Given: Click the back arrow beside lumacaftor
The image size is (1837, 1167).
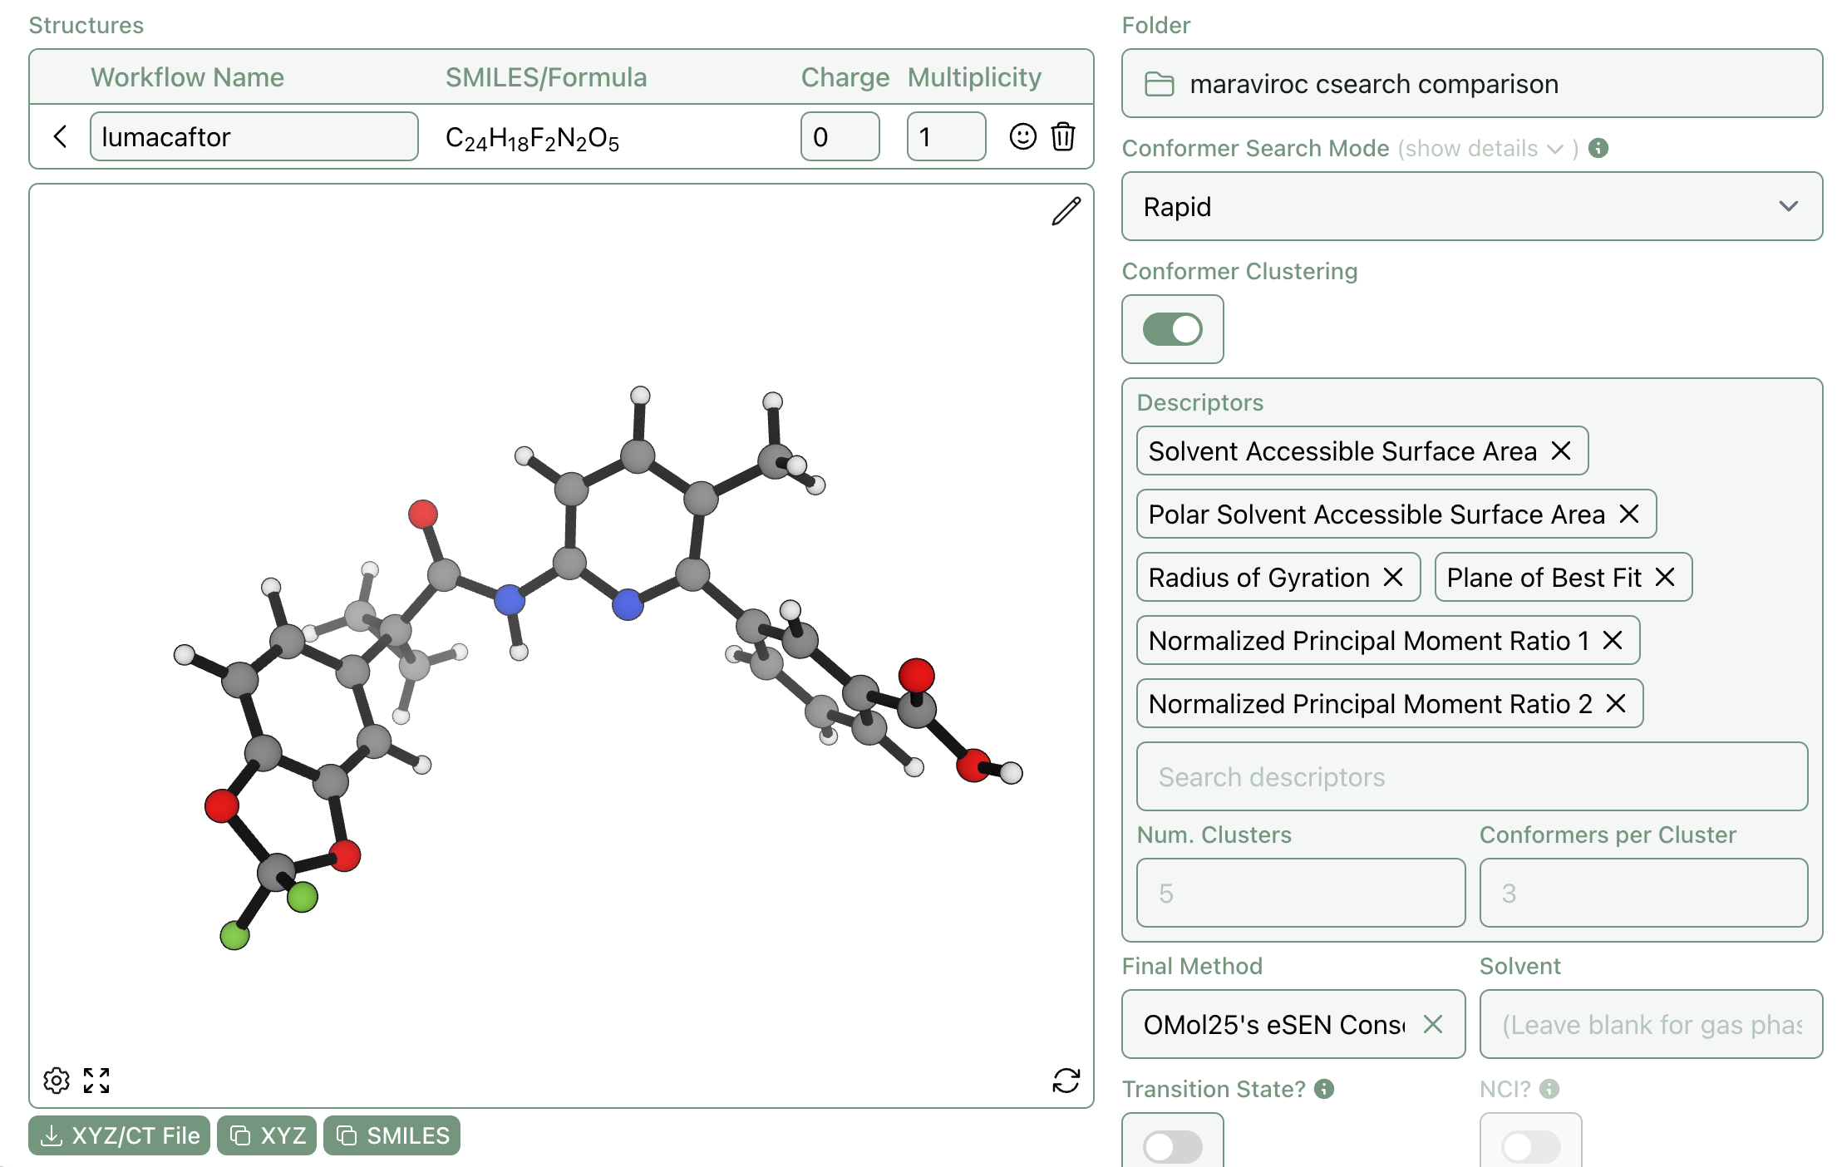Looking at the screenshot, I should click(x=60, y=136).
